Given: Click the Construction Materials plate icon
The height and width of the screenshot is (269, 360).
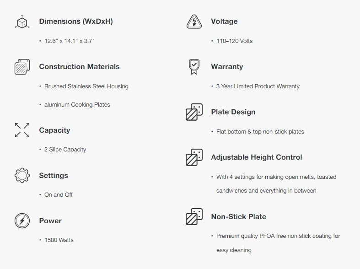Looking at the screenshot, I should point(22,67).
